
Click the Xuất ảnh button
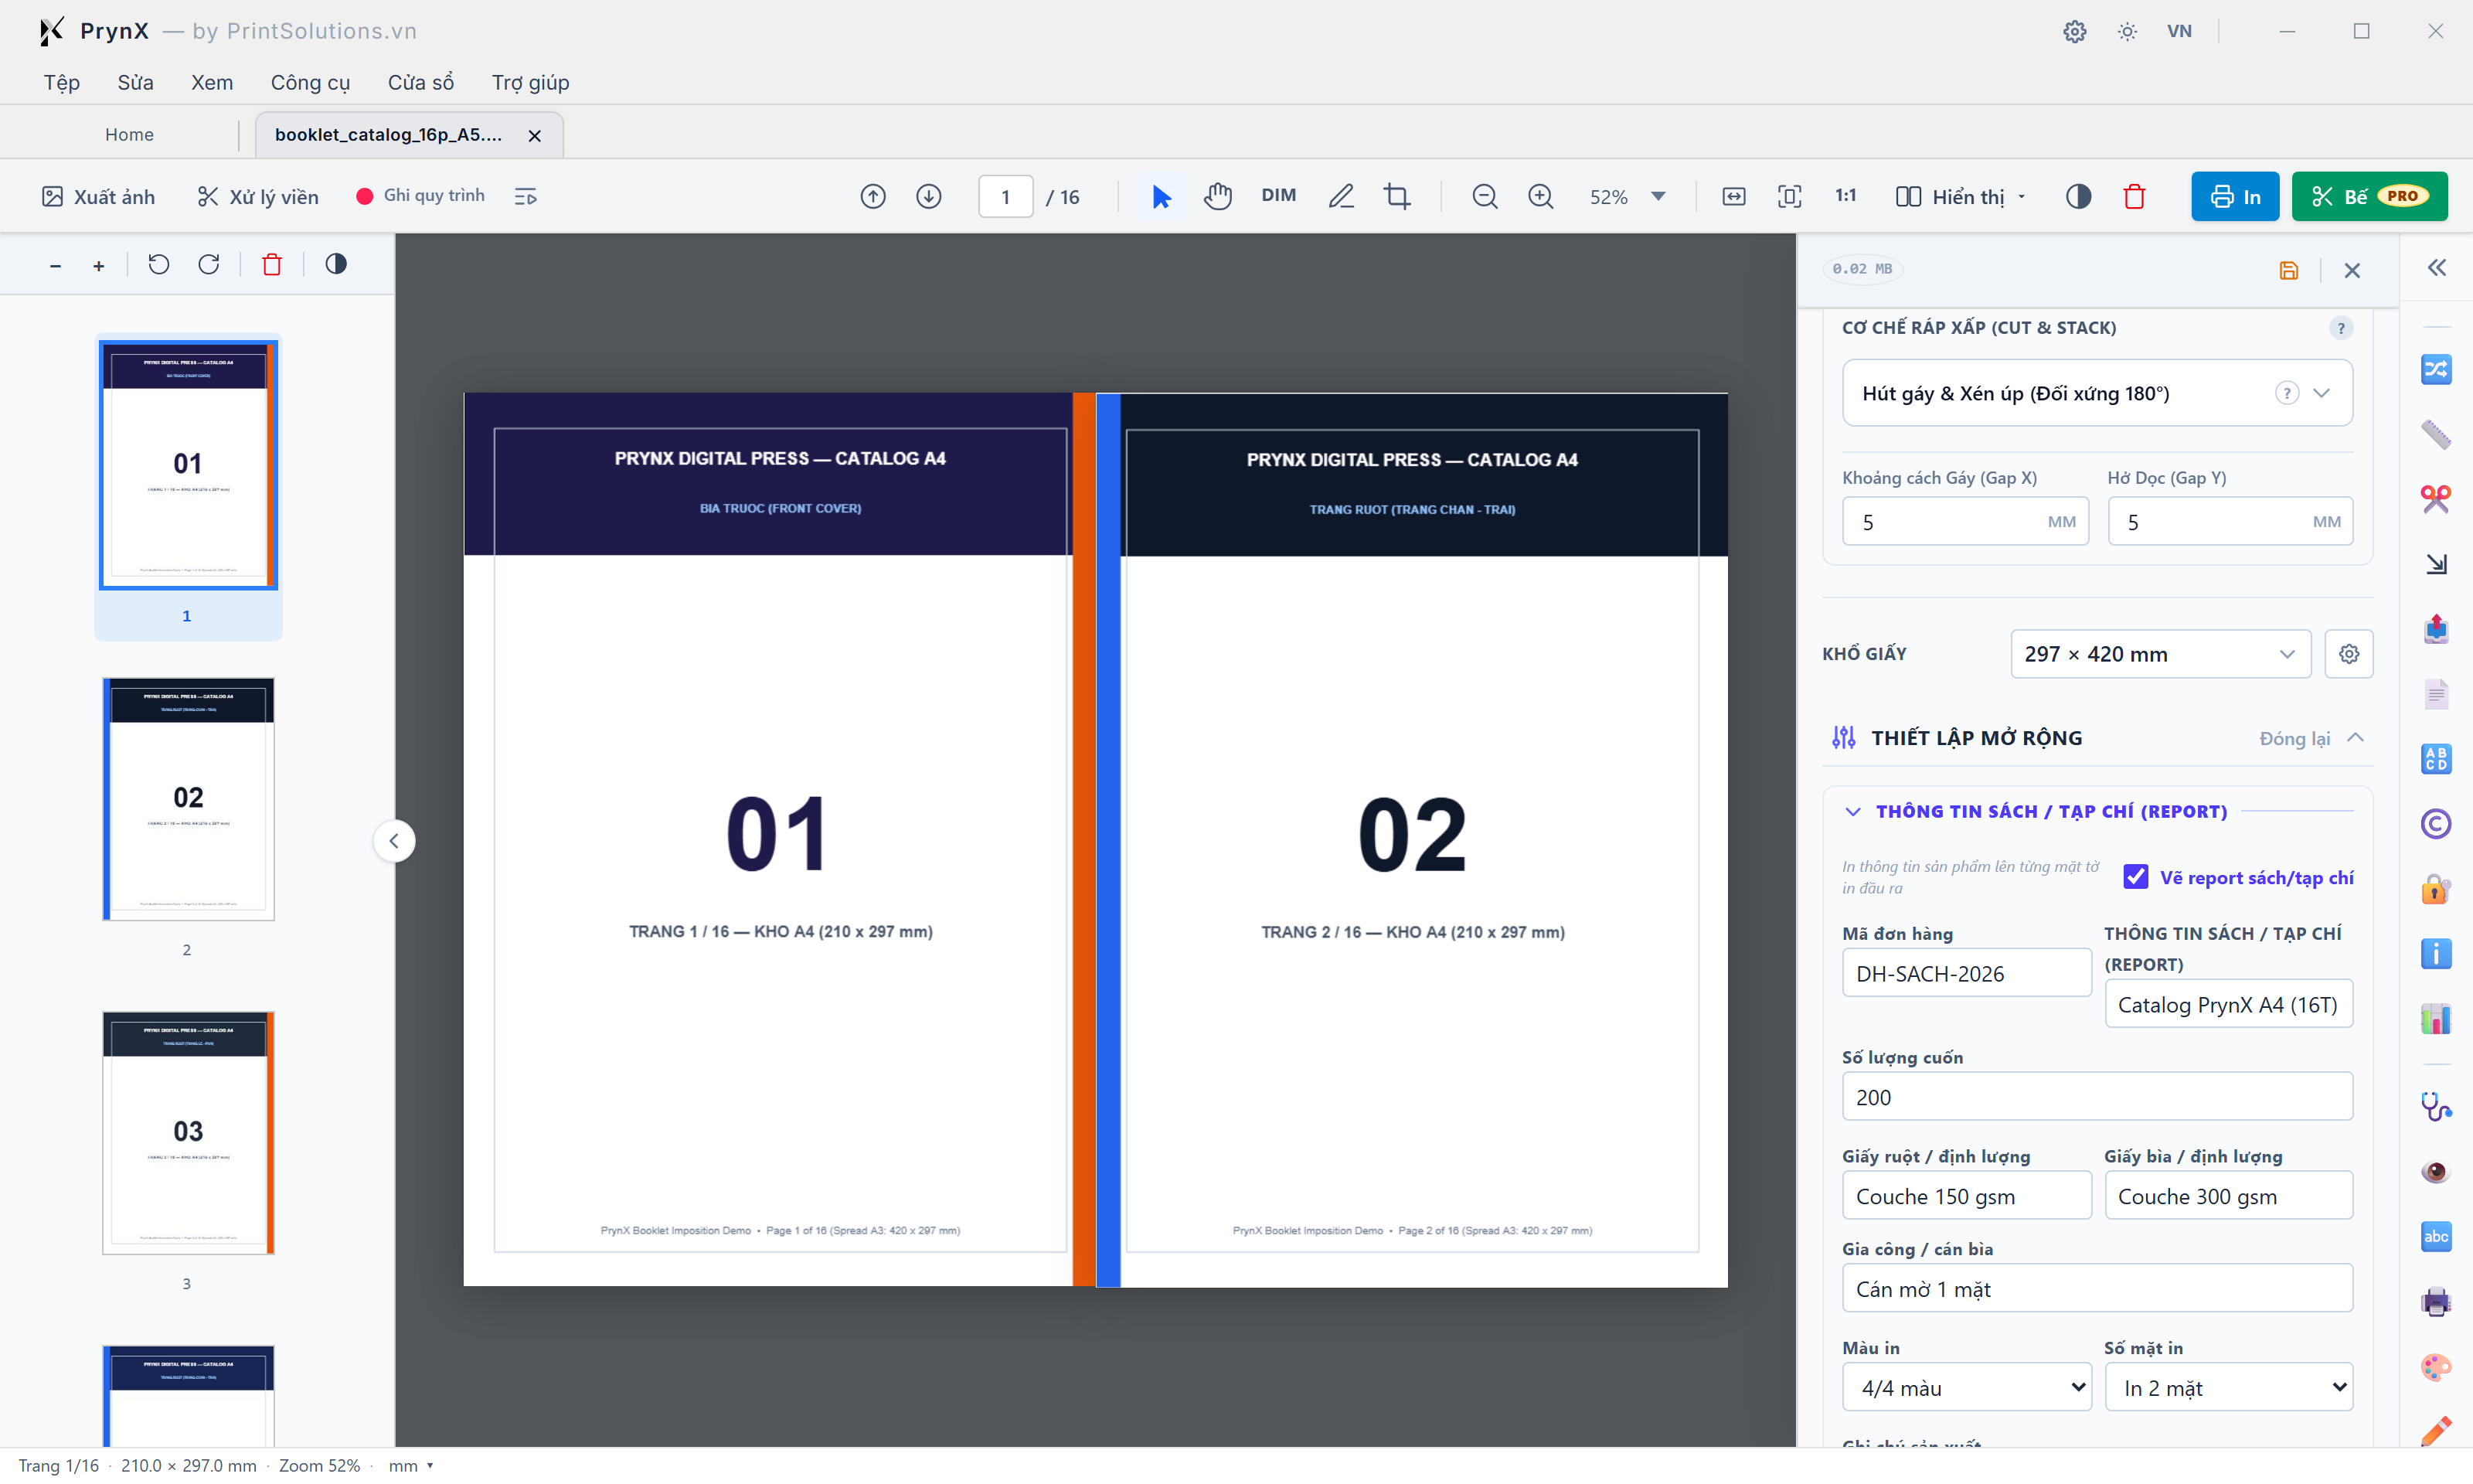pyautogui.click(x=98, y=196)
